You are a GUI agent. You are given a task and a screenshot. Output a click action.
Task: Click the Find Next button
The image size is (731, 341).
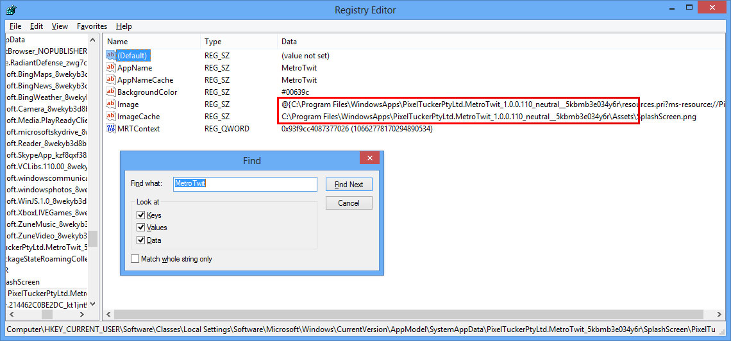click(349, 185)
